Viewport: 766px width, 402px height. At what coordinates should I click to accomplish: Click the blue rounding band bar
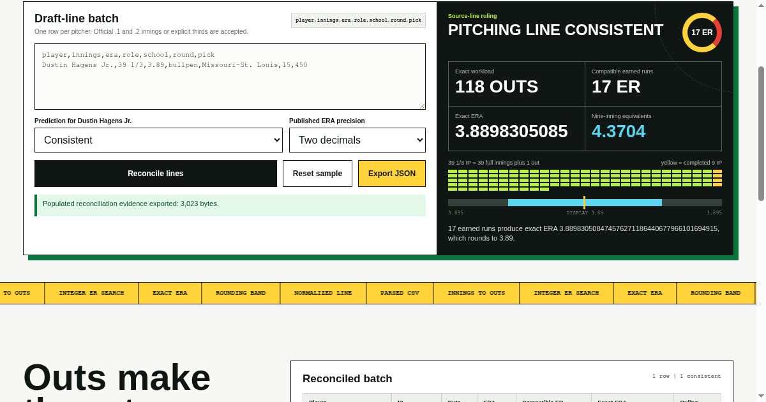coord(585,202)
